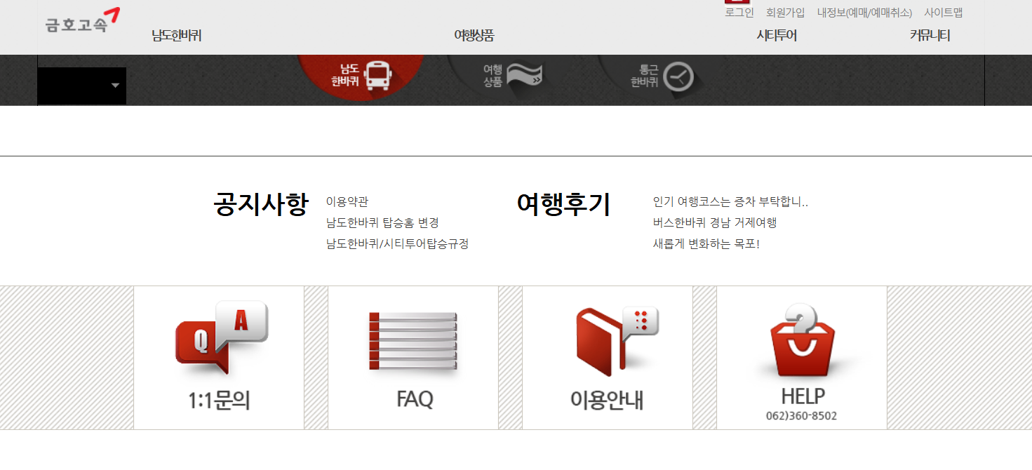The image size is (1032, 470).
Task: Click the FAQ list icon
Action: point(414,341)
